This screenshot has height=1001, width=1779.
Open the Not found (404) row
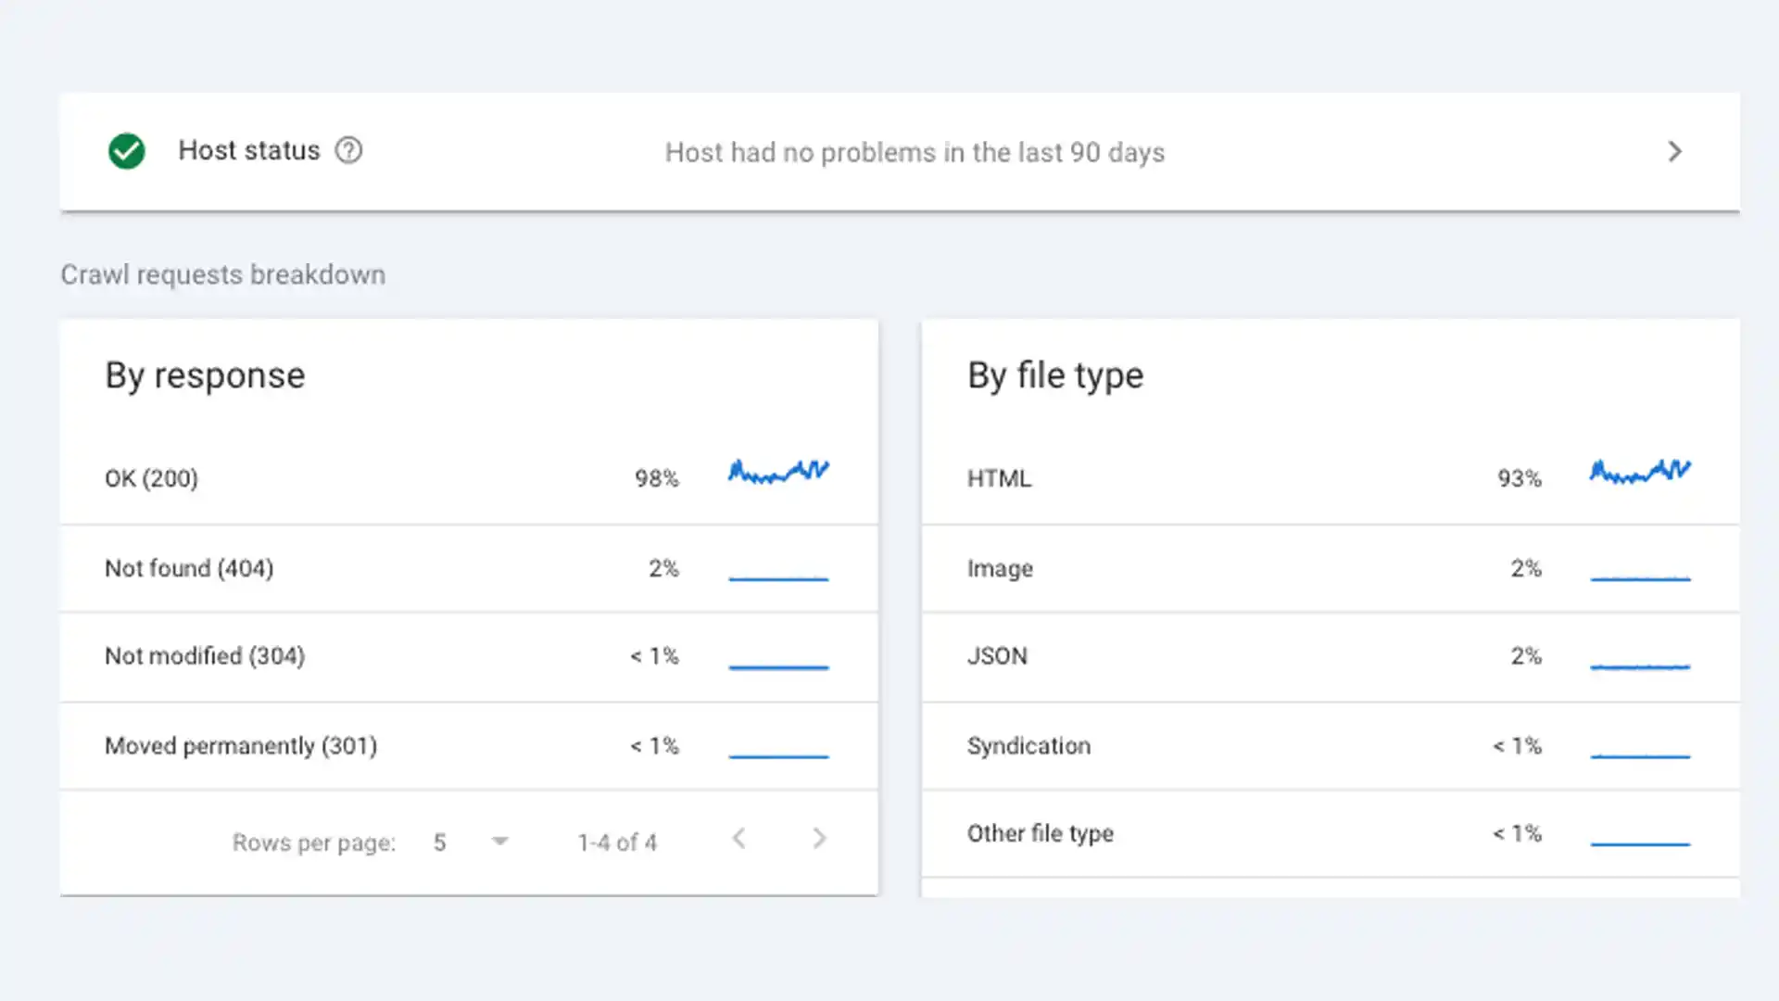point(469,568)
